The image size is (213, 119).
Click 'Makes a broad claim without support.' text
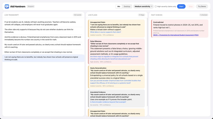(x=106, y=30)
